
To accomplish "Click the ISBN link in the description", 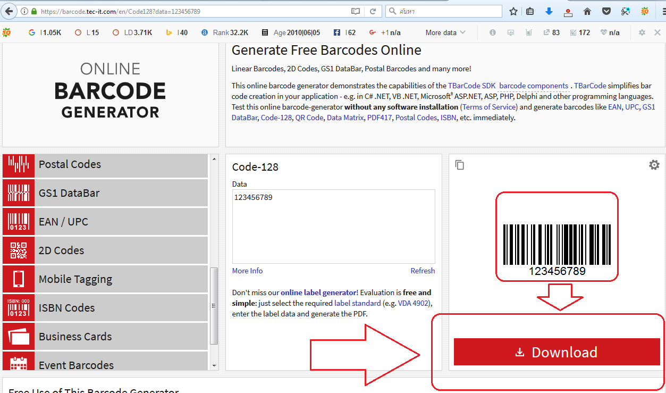I will click(448, 118).
